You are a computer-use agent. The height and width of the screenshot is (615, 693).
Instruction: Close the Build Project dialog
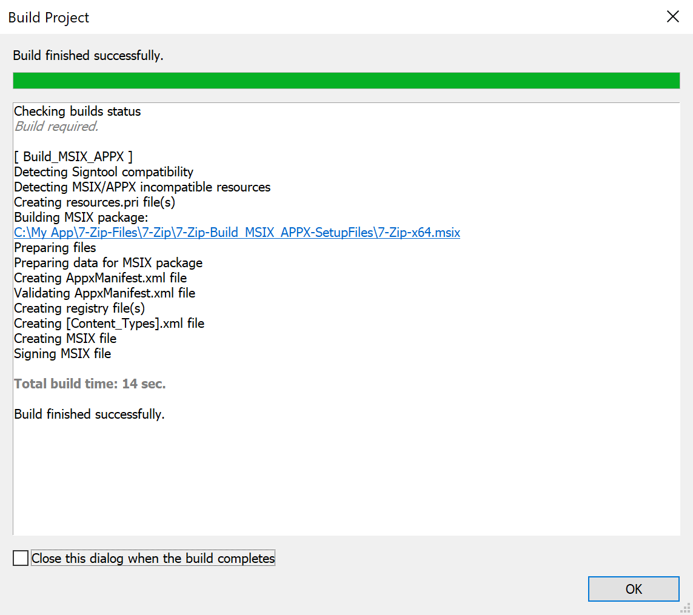click(x=672, y=17)
